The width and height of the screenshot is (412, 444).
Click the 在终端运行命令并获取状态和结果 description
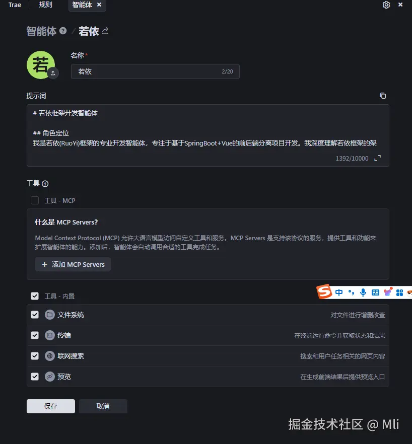339,336
